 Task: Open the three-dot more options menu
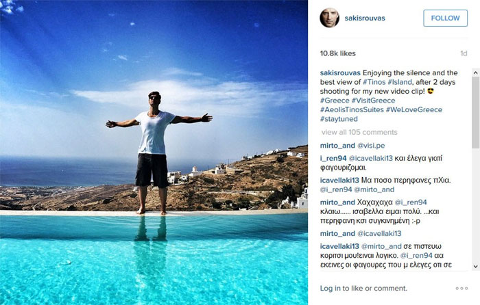[461, 288]
